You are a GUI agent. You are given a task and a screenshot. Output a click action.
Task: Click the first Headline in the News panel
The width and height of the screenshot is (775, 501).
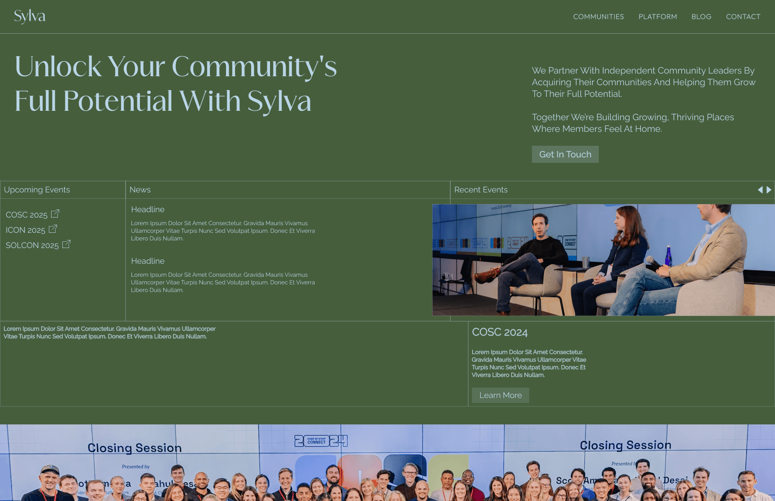147,209
